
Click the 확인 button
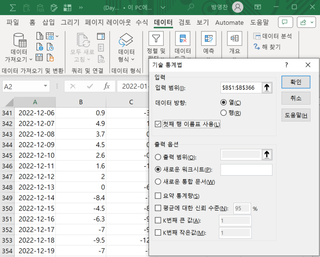(x=296, y=82)
